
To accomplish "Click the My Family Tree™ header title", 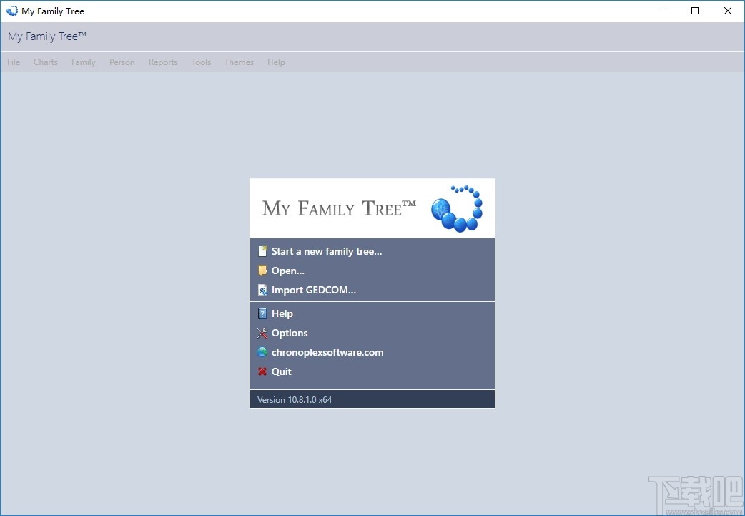I will point(47,36).
